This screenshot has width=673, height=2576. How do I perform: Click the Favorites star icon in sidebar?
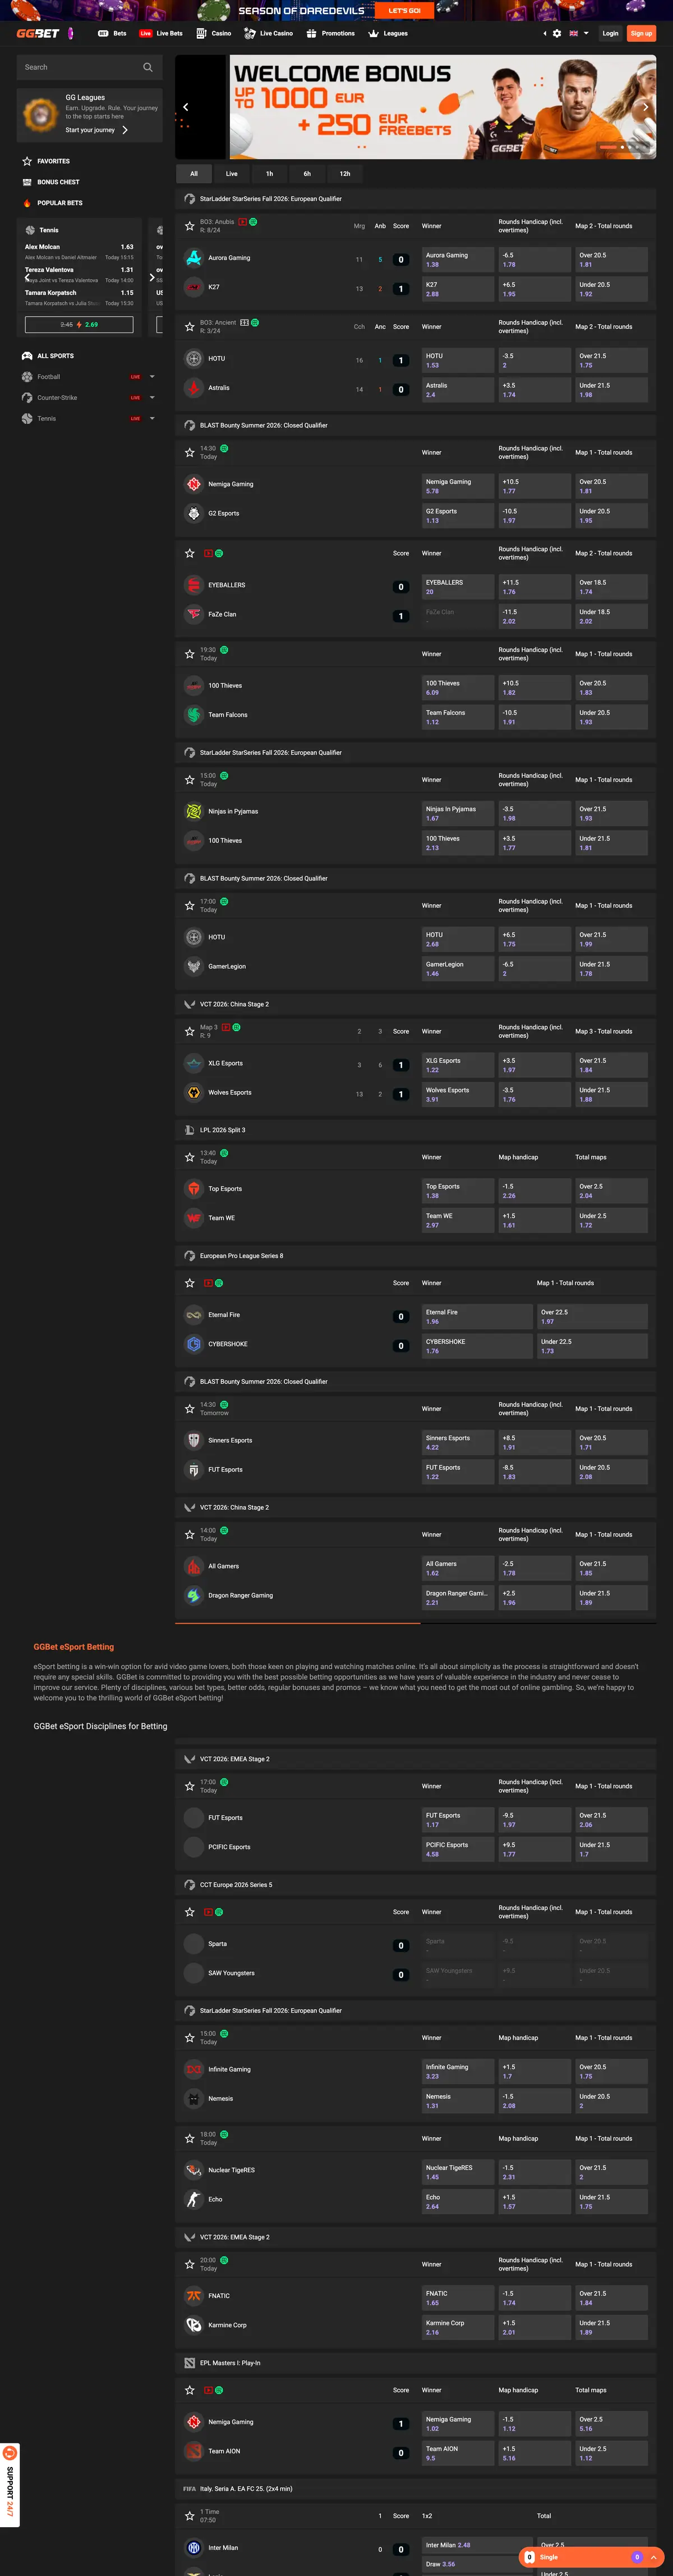pyautogui.click(x=27, y=161)
